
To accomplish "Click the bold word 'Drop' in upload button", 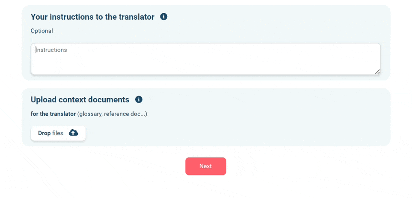I will click(44, 133).
